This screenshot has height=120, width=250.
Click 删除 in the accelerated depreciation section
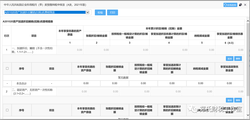coord(238,59)
